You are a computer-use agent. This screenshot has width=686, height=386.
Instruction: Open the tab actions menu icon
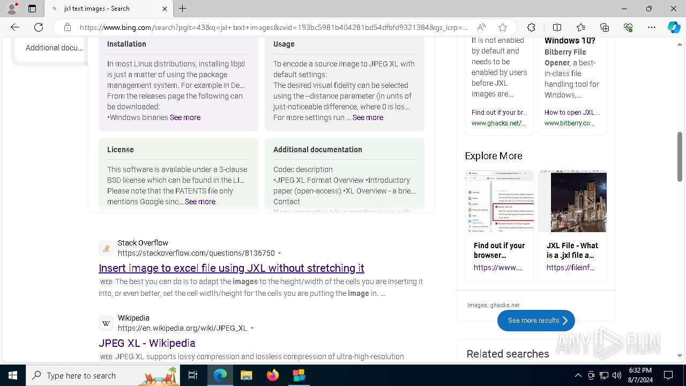tap(32, 9)
